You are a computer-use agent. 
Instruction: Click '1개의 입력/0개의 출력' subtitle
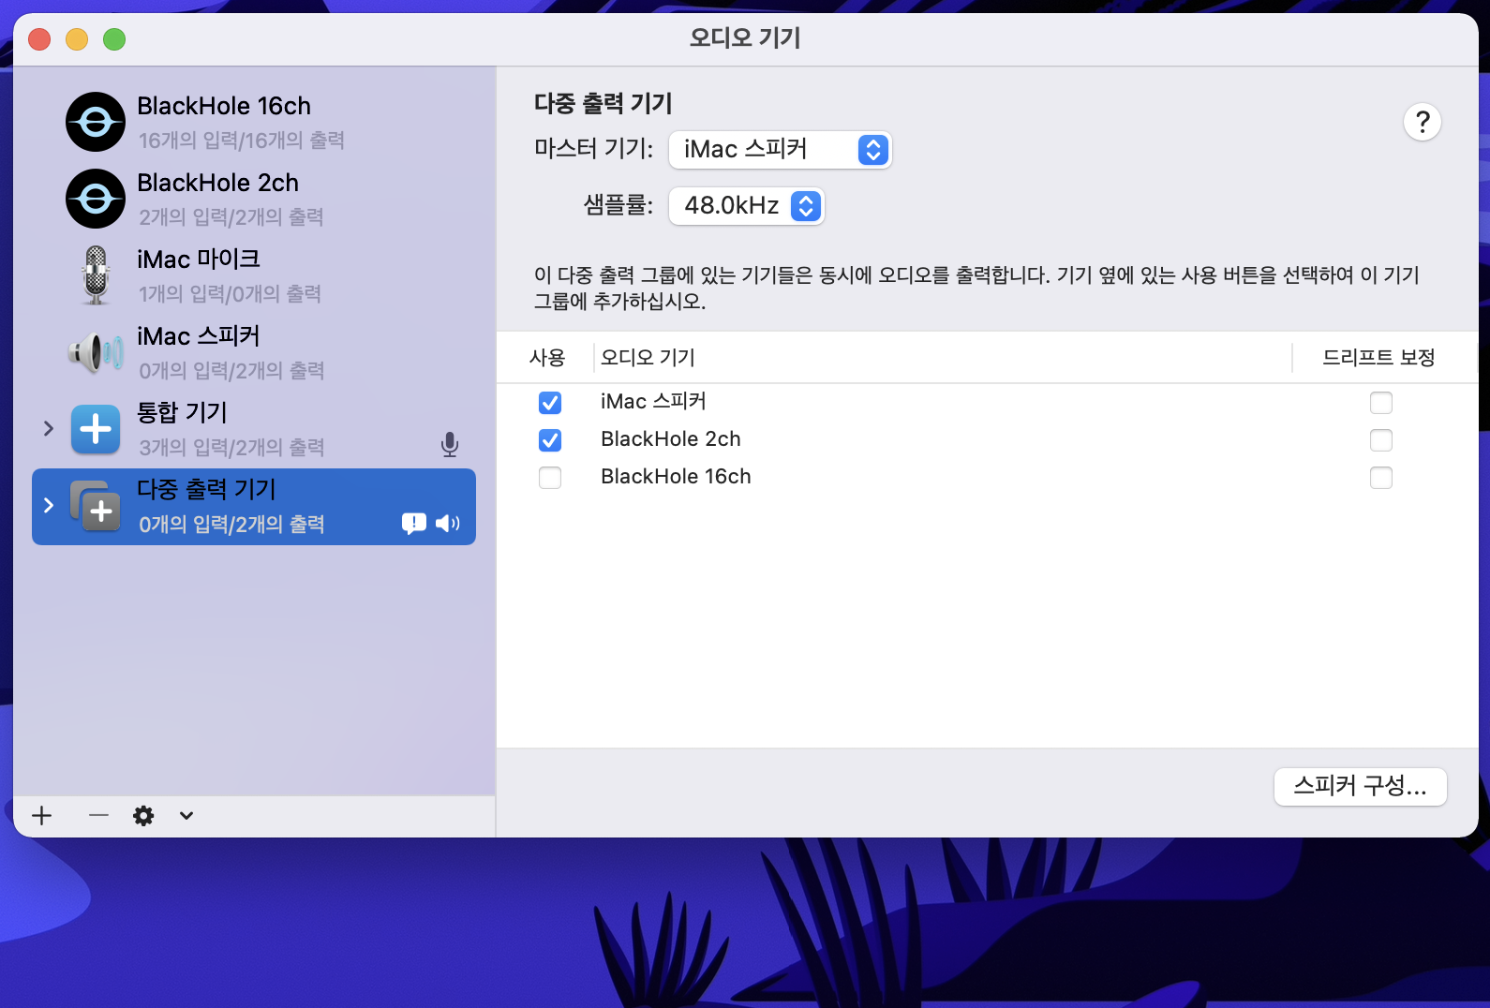tap(231, 294)
